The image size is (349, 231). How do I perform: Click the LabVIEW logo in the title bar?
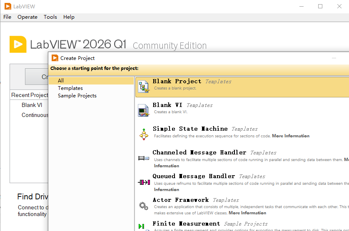8,7
